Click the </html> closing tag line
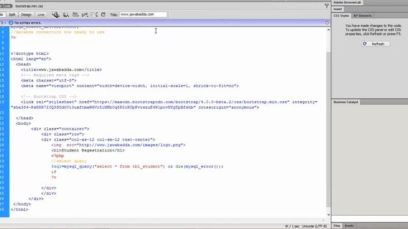The image size is (408, 229). click(x=20, y=209)
